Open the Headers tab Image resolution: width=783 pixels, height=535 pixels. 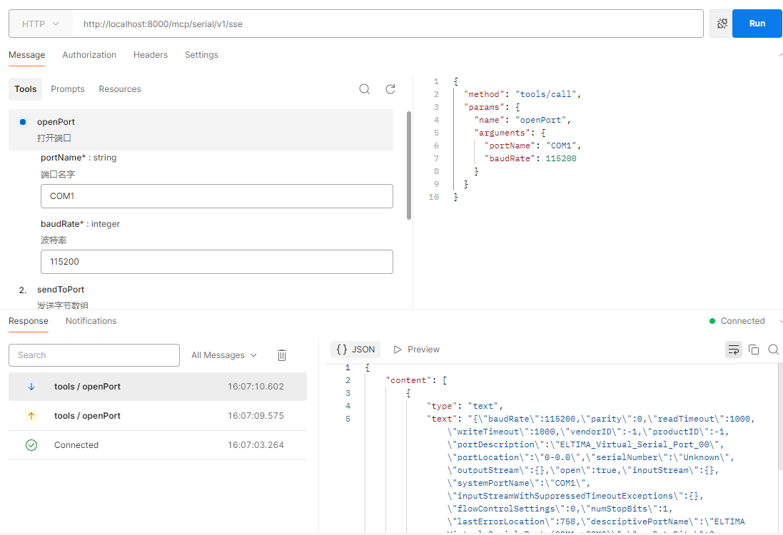pos(151,55)
